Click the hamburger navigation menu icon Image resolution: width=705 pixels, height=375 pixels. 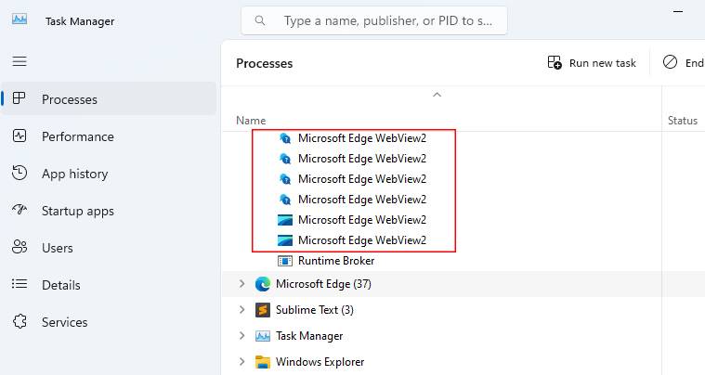point(20,61)
